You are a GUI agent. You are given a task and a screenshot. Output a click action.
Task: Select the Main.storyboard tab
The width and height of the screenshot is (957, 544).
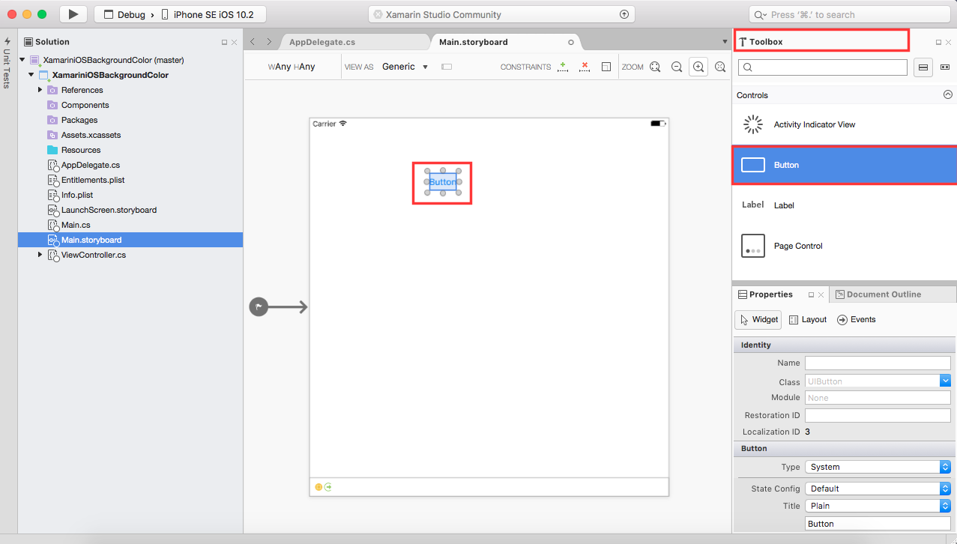[x=474, y=42]
